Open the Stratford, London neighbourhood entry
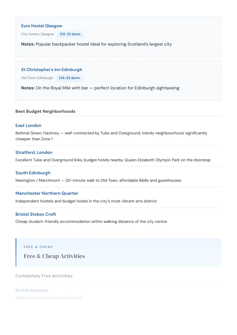Image resolution: width=237 pixels, height=335 pixels. pos(34,152)
